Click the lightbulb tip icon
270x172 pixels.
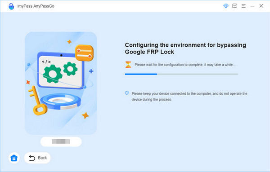127,93
